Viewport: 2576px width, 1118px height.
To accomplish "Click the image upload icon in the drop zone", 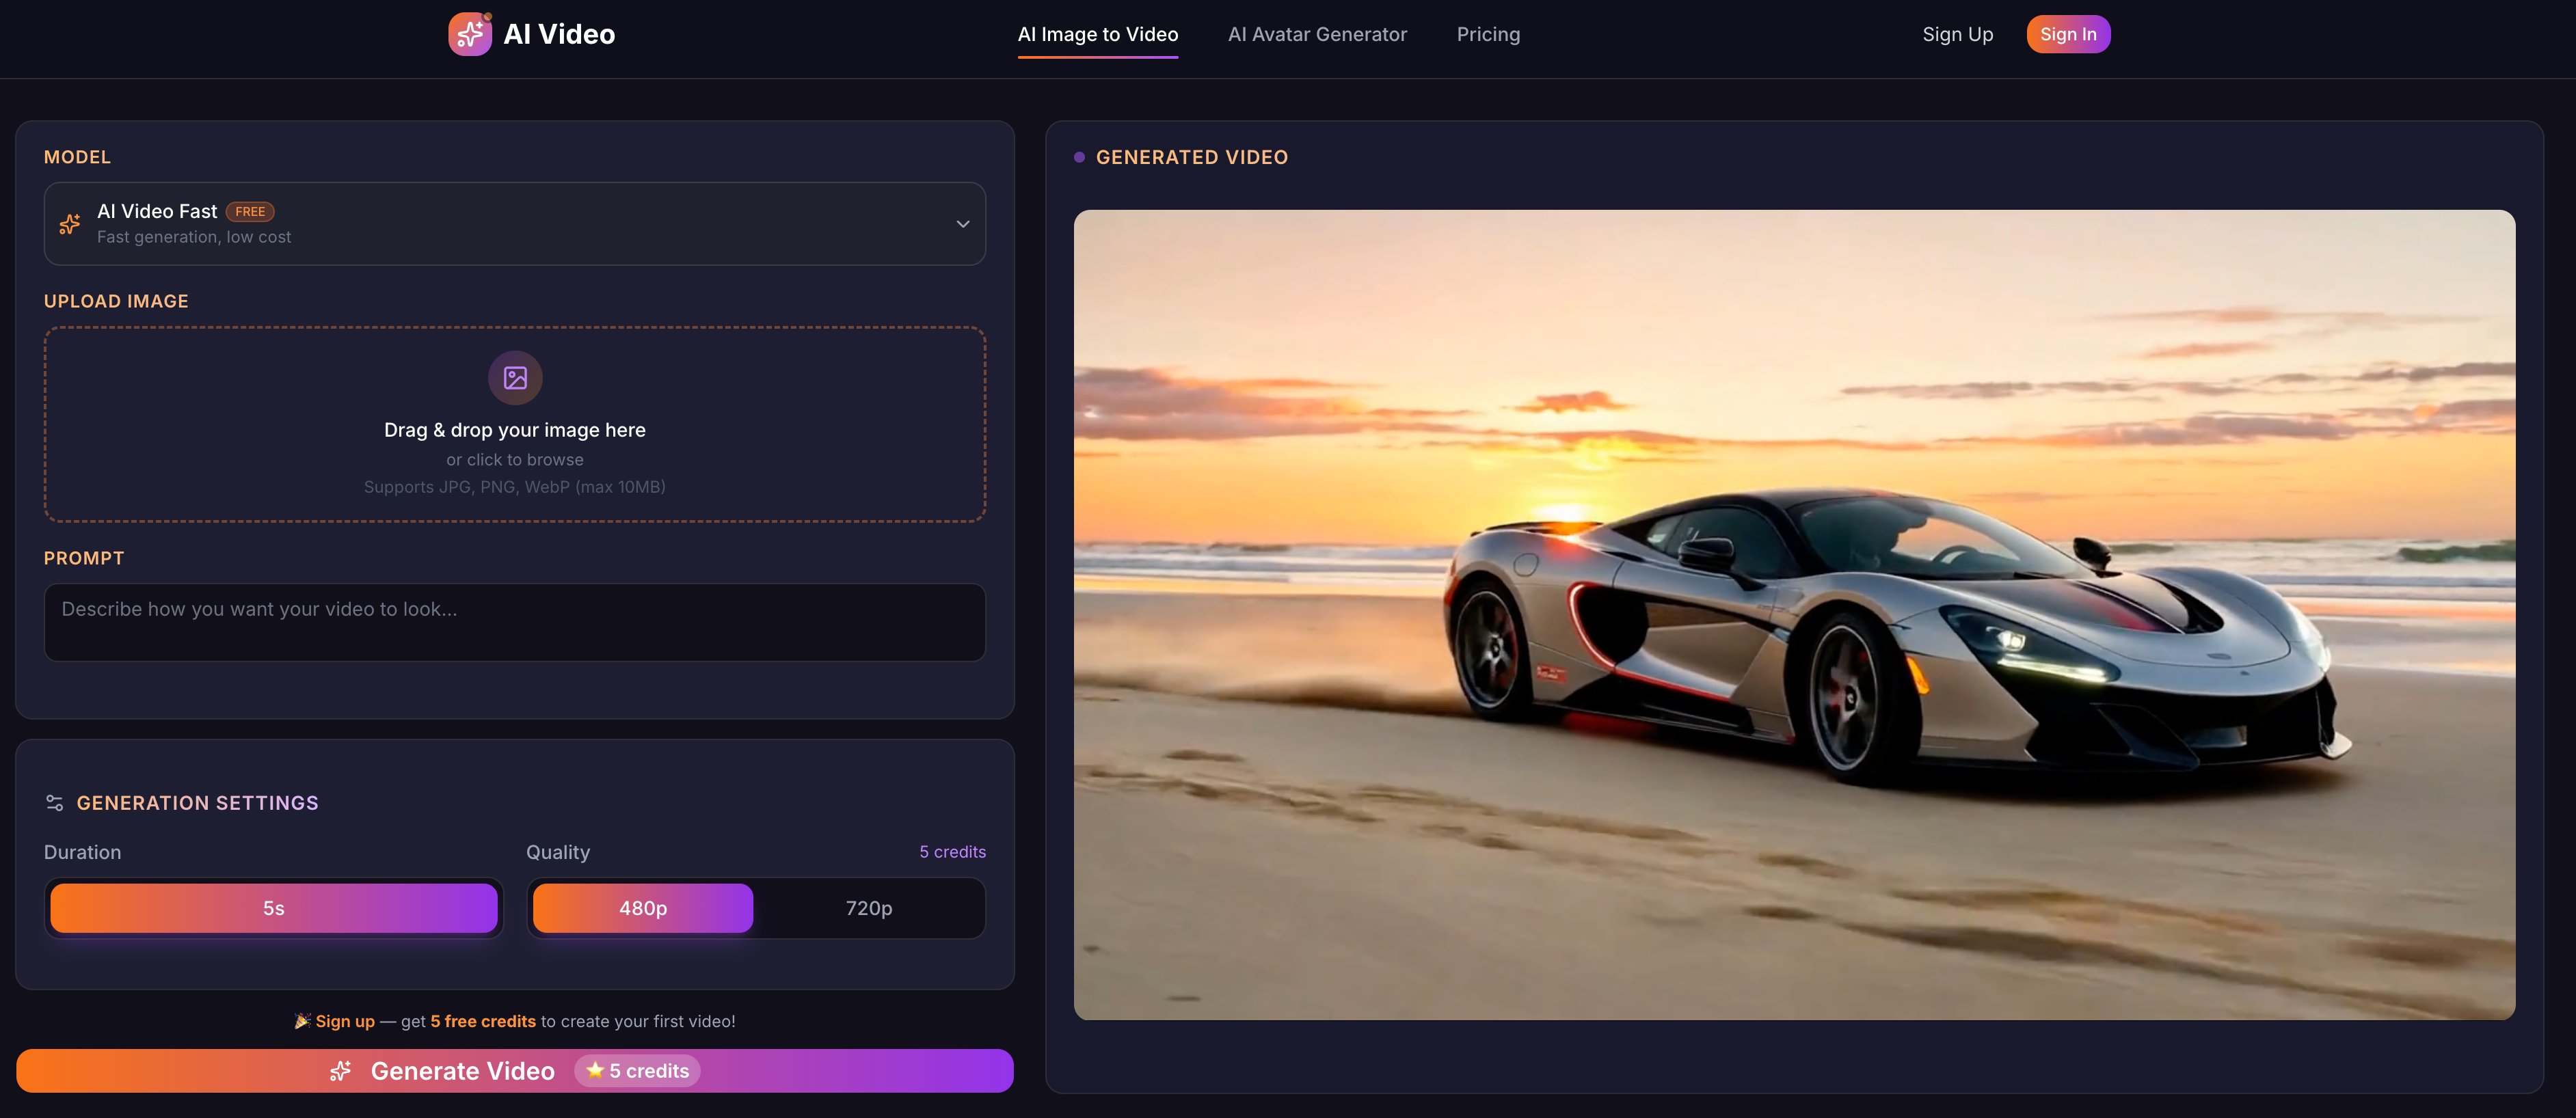I will point(515,377).
